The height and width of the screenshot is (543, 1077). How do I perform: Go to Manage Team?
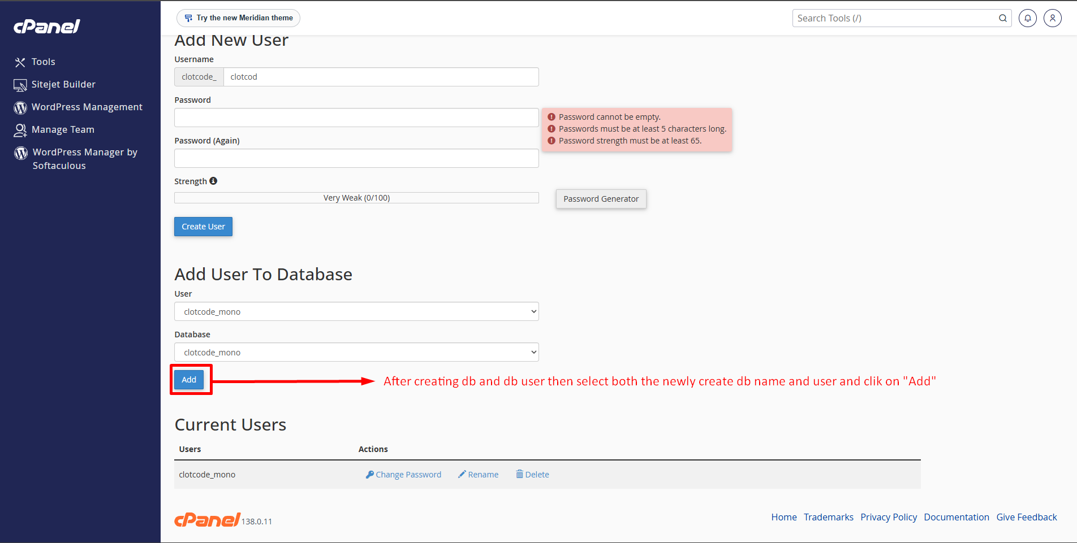pyautogui.click(x=63, y=129)
